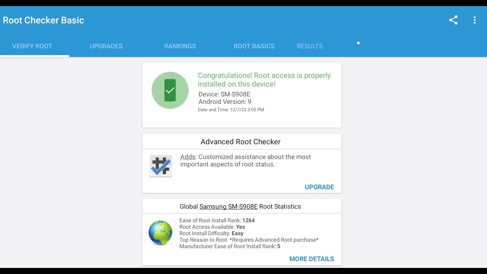Select the 'Device: SM-S908E' text
The image size is (487, 274).
point(224,94)
